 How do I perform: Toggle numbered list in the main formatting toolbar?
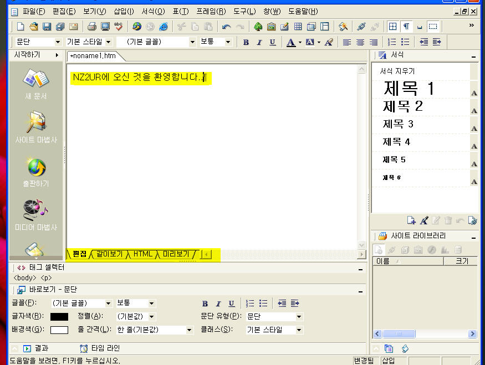coord(392,42)
